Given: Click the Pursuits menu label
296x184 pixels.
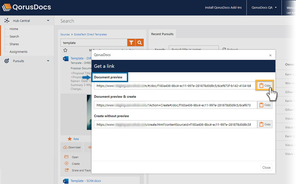Looking at the screenshot, I should click(x=19, y=61).
